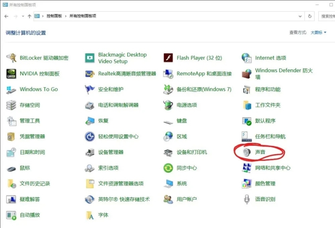
Task: Open Blackmagic Desktop Video Setup icon
Action: [90, 58]
